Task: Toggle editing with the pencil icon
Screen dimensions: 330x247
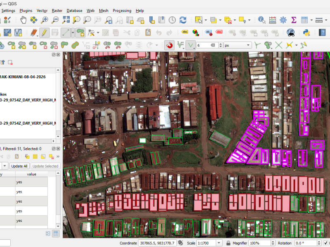Action: click(x=45, y=33)
